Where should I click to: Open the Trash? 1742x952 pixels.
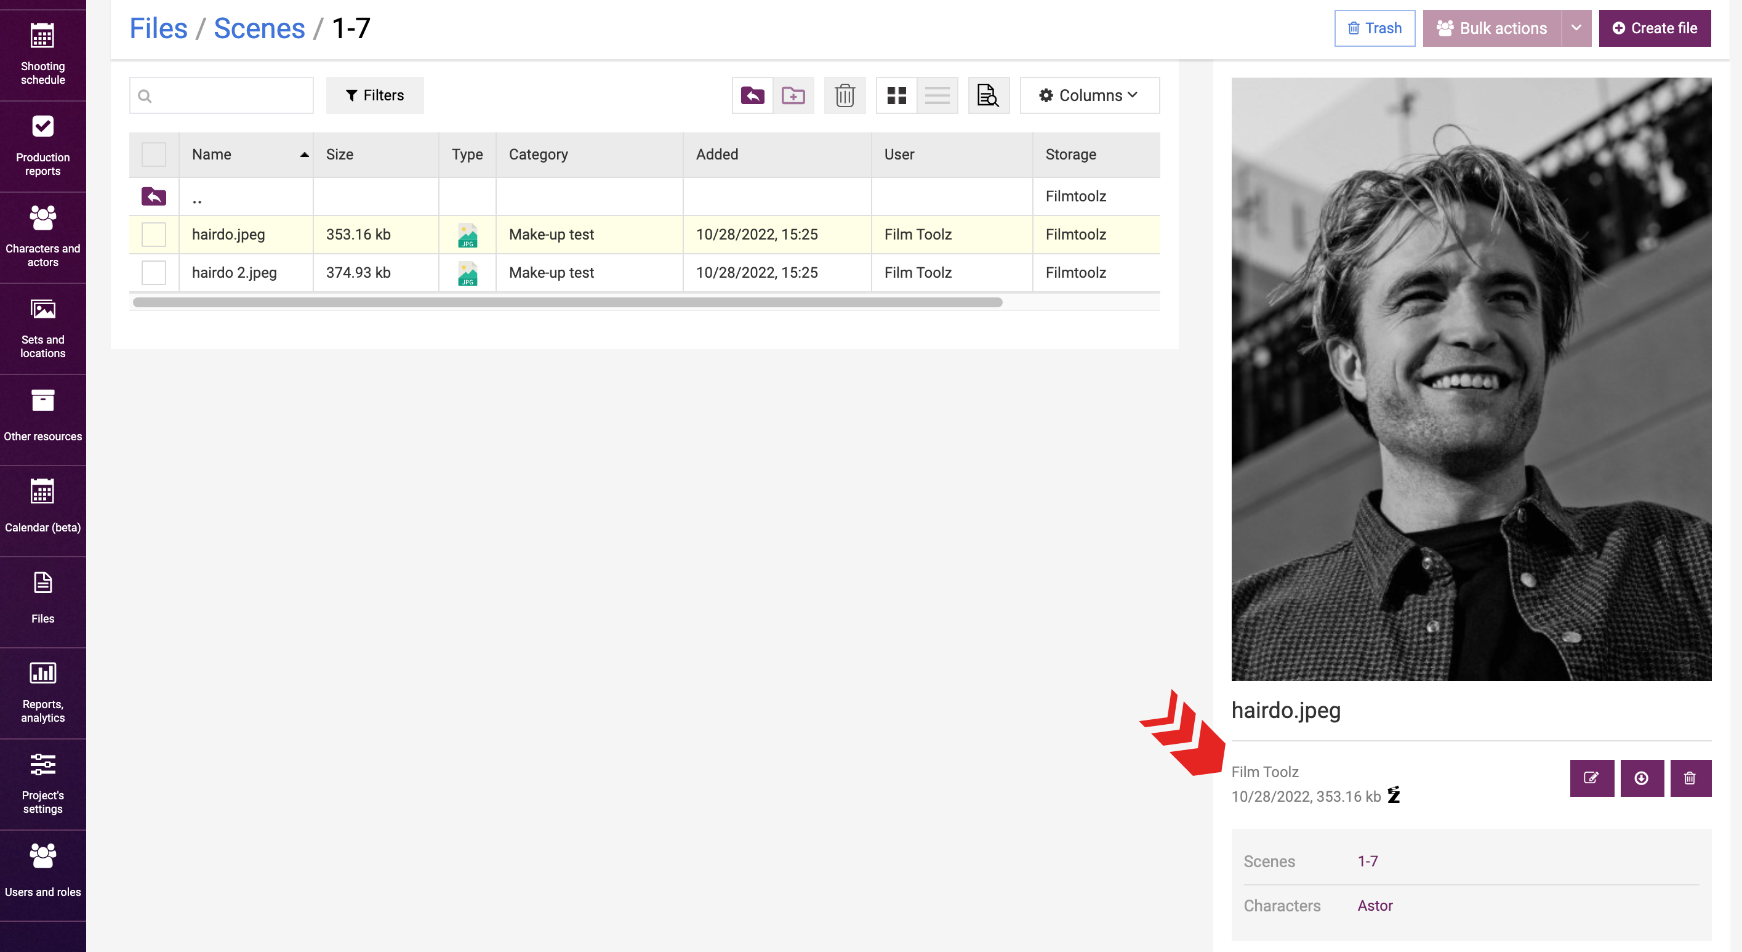(1375, 28)
